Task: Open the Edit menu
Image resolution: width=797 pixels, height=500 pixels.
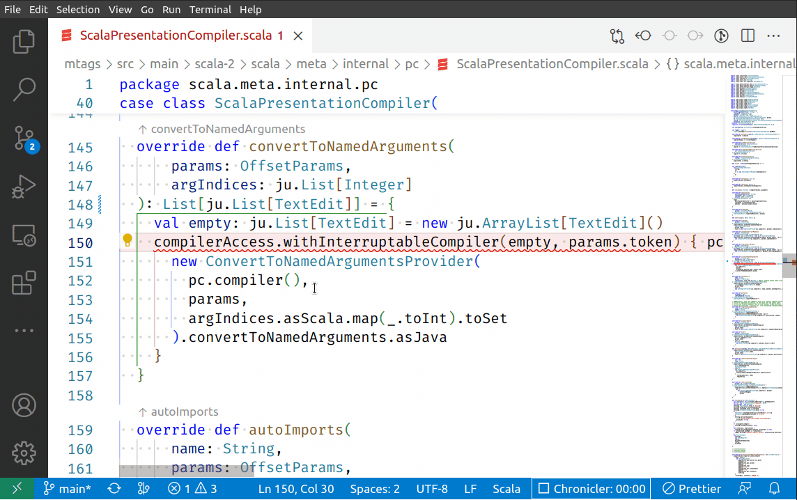Action: pyautogui.click(x=38, y=9)
